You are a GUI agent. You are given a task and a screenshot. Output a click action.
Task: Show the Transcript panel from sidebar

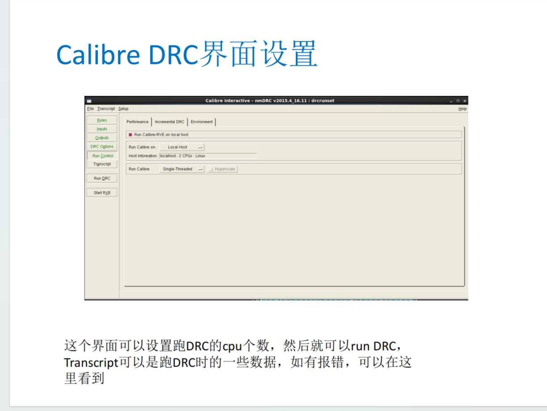[x=102, y=164]
